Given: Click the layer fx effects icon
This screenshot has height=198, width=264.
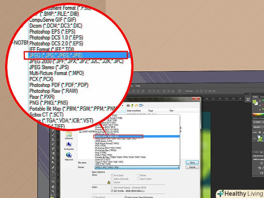Looking at the screenshot, I should [x=261, y=152].
